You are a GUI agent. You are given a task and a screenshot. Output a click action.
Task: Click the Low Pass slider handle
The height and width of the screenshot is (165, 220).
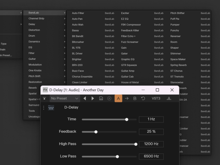click(x=117, y=156)
